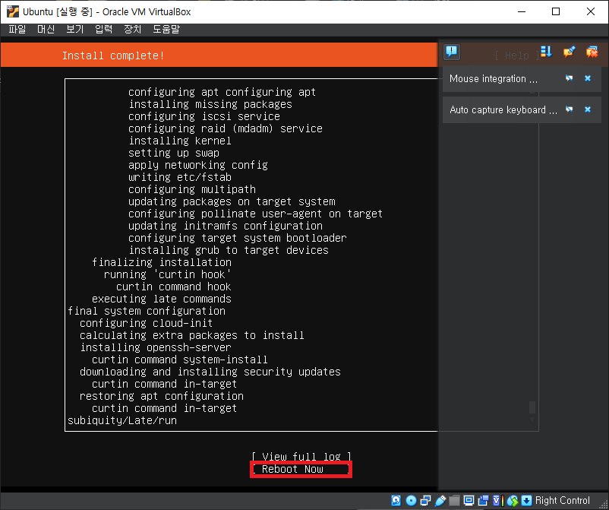Suppress the Mouse integration notification permanently
The height and width of the screenshot is (510, 609).
click(569, 78)
